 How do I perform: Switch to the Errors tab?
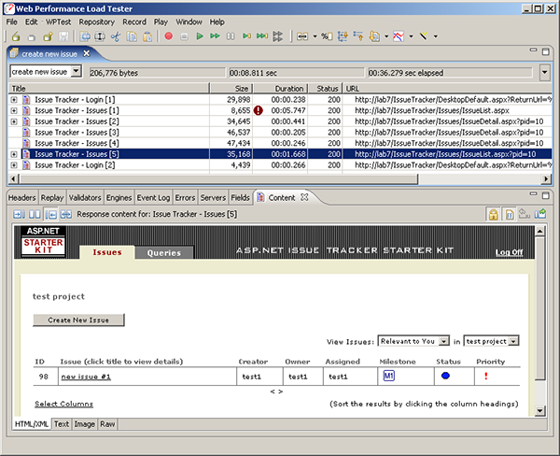185,198
